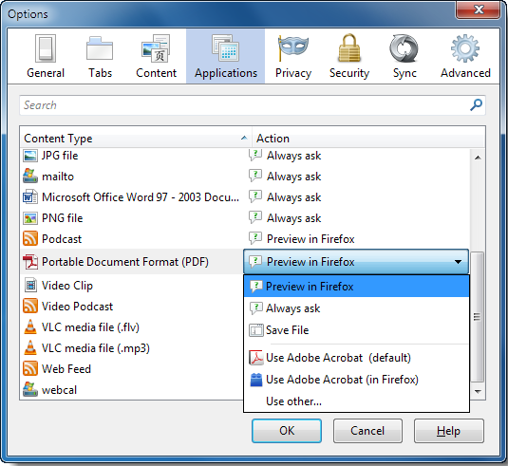This screenshot has width=508, height=466.
Task: Select the PDF icon in content list
Action: click(x=30, y=262)
